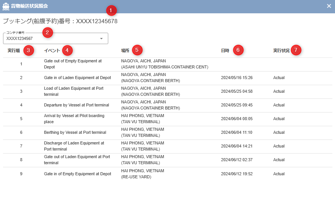Click the ship icon in title bar
This screenshot has height=203, width=335.
tap(6, 6)
